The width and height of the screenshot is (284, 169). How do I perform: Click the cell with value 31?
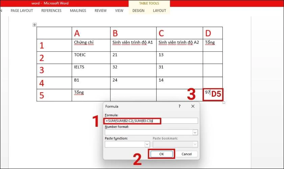click(x=180, y=70)
